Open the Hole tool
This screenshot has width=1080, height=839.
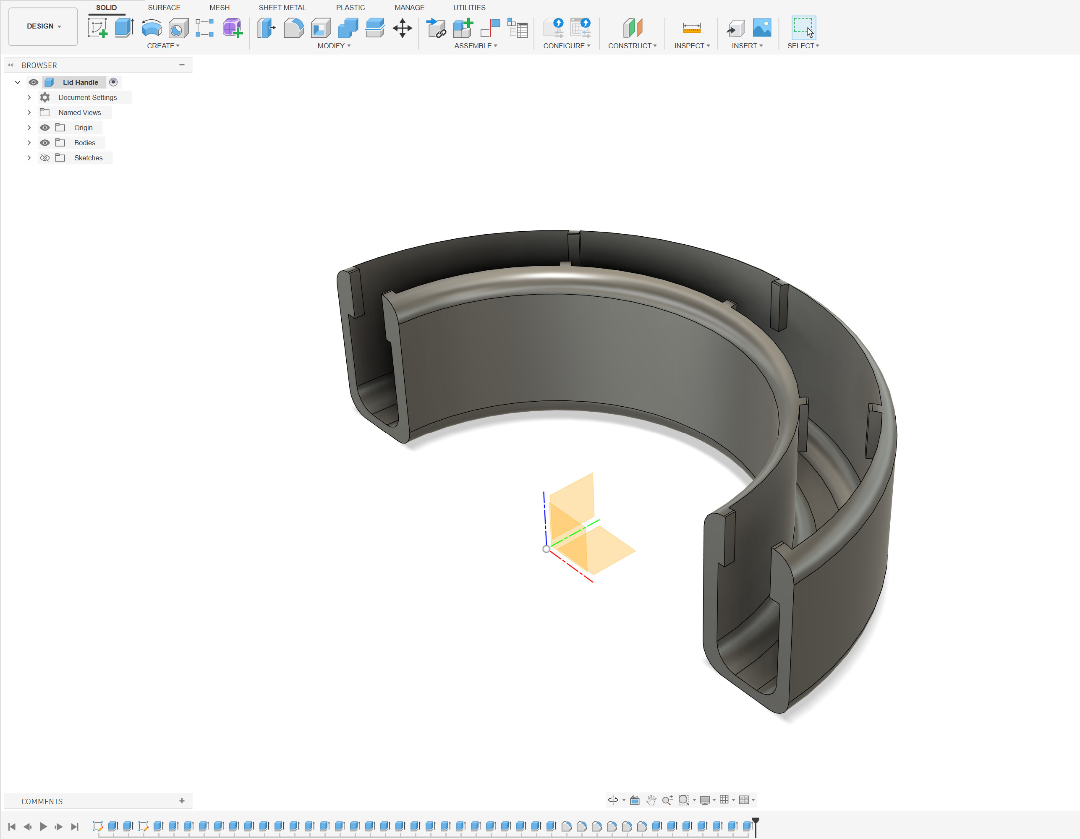tap(178, 28)
